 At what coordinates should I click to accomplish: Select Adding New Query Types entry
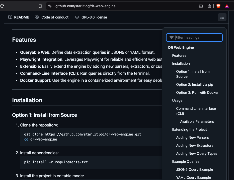[x=197, y=153]
